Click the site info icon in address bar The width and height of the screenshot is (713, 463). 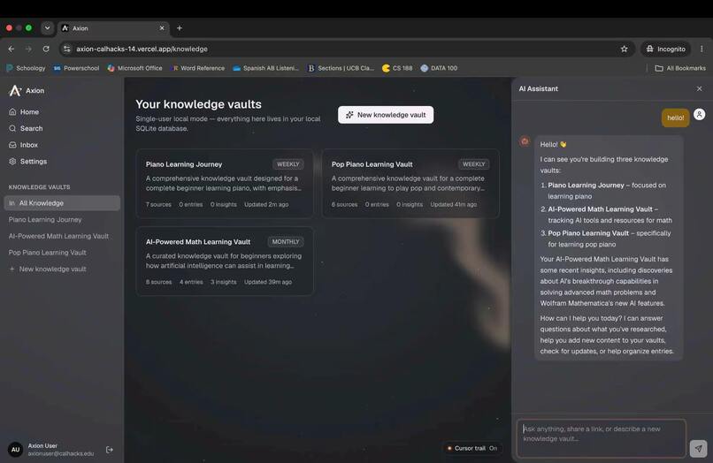click(67, 49)
